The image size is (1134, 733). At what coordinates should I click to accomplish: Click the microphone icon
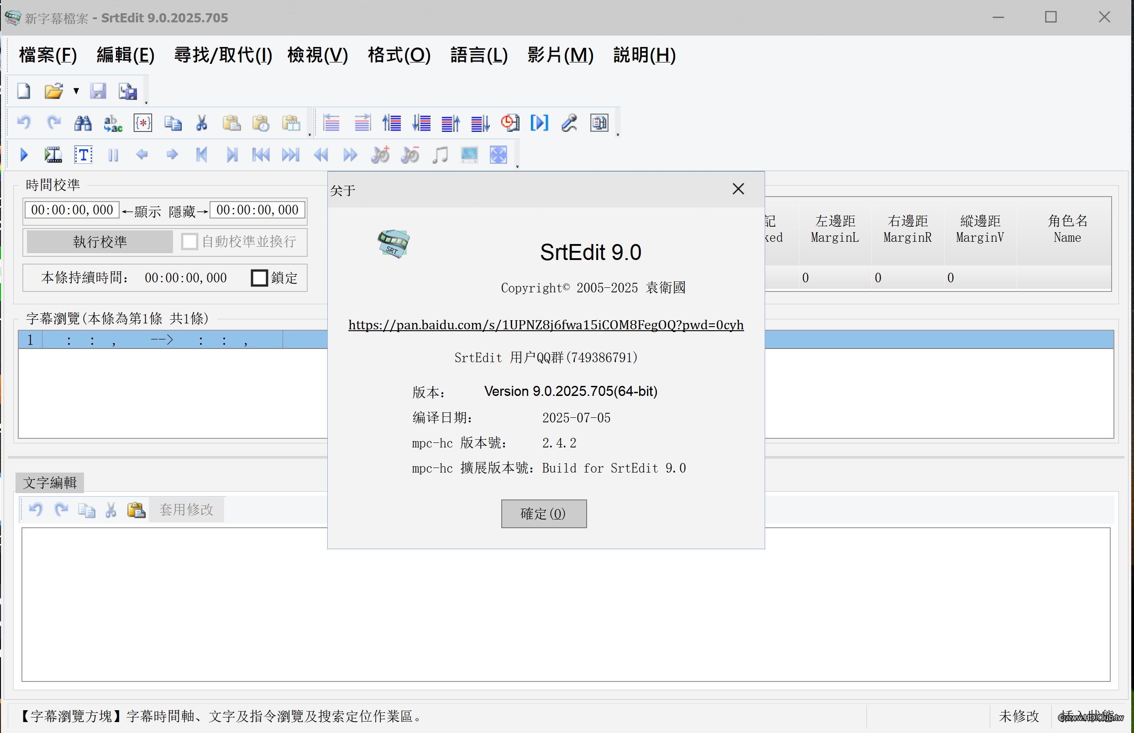[x=569, y=123]
